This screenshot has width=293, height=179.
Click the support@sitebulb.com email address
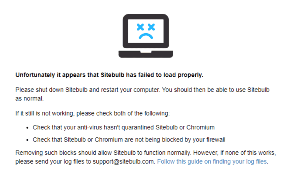coord(124,162)
